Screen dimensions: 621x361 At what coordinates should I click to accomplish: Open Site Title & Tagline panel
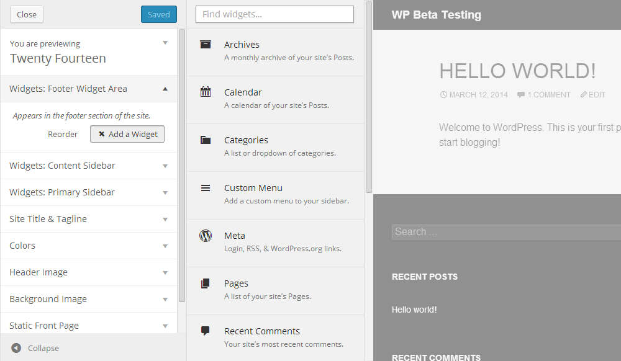coord(89,219)
